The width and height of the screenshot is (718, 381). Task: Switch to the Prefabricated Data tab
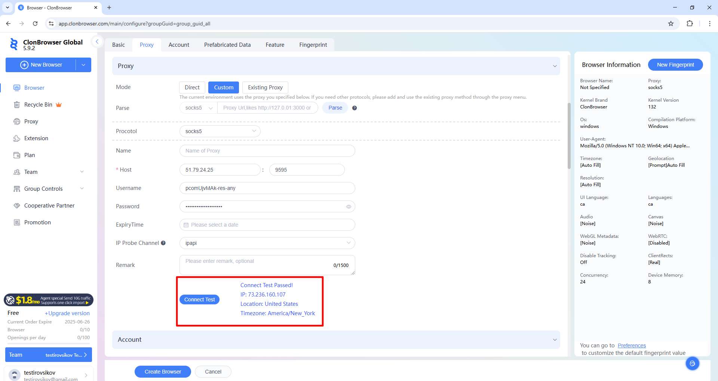point(227,45)
